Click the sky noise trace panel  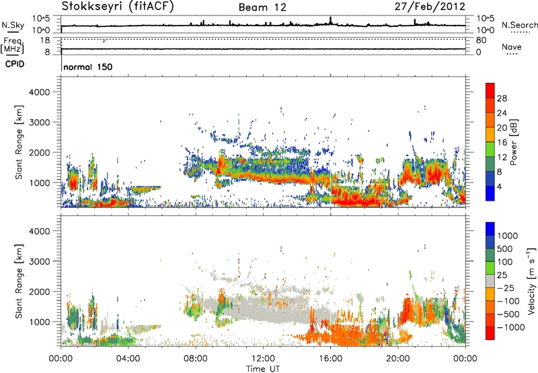pyautogui.click(x=263, y=24)
